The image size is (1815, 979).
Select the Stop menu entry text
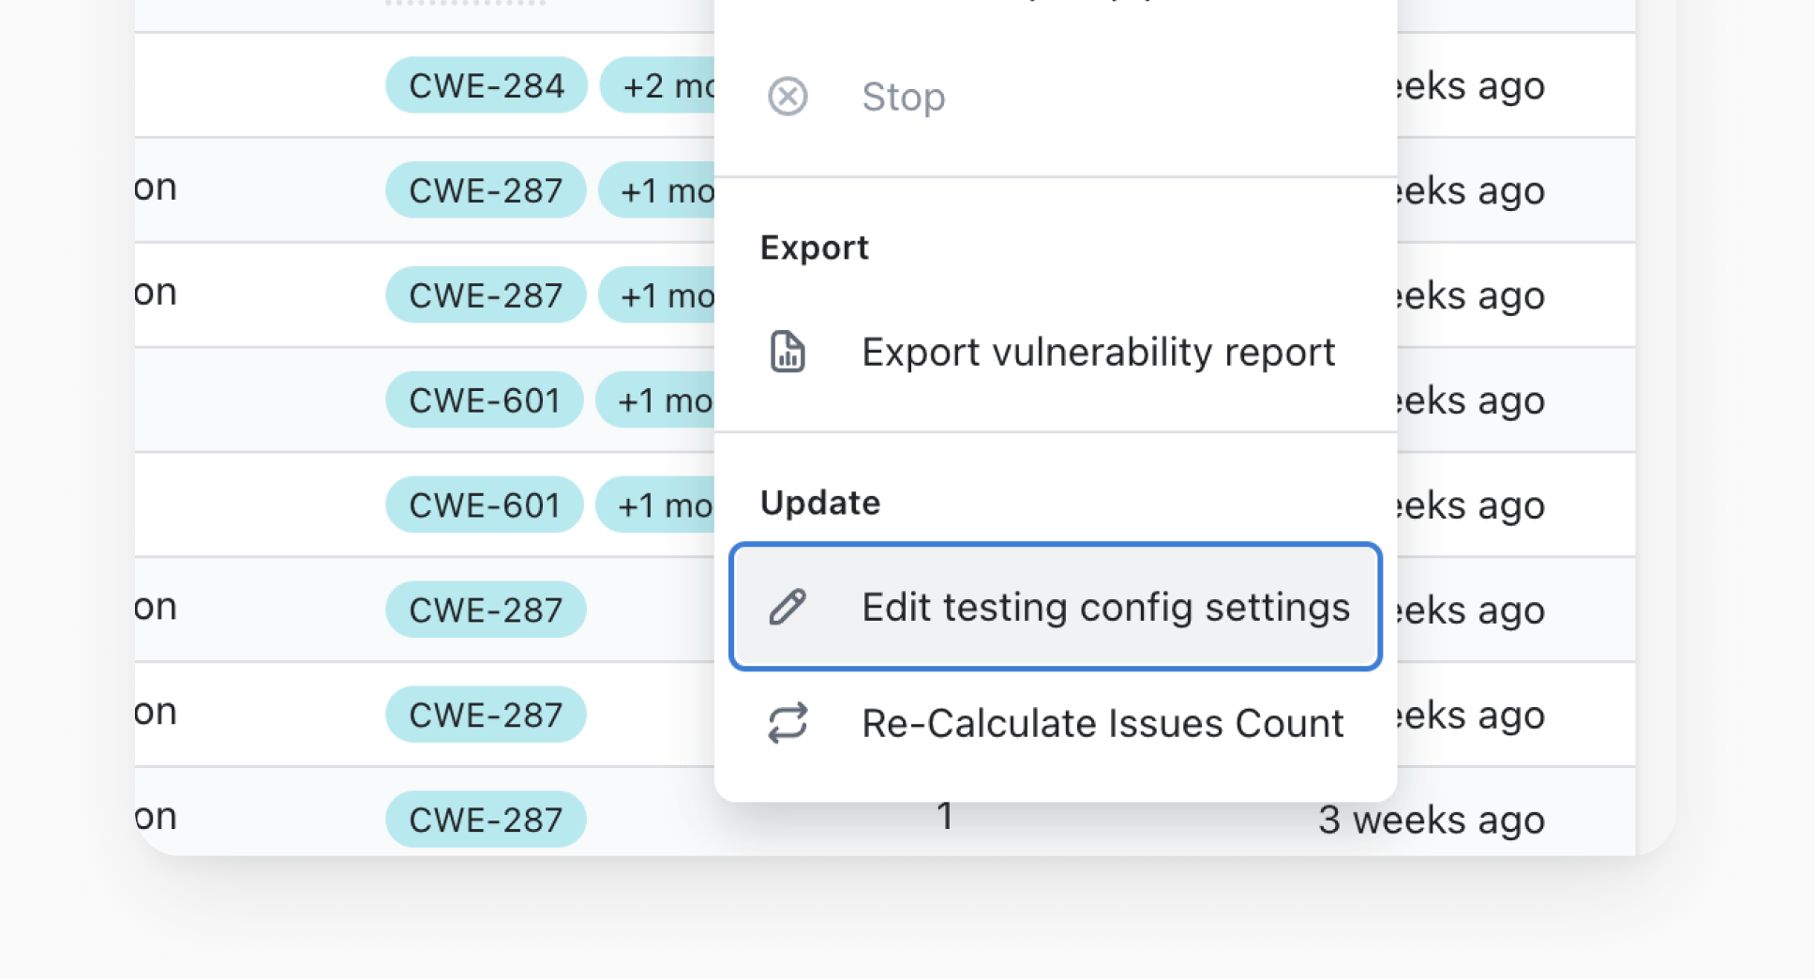(x=903, y=97)
